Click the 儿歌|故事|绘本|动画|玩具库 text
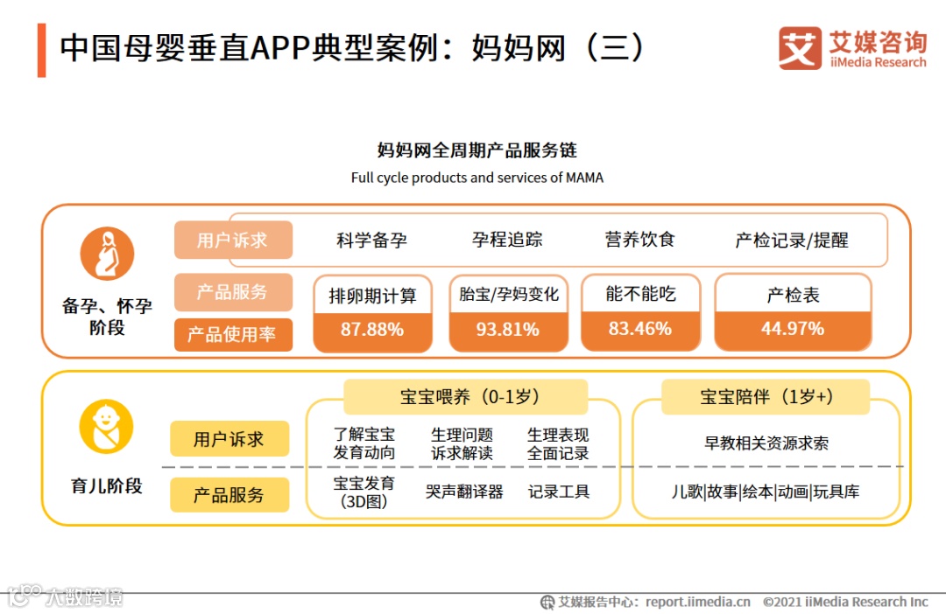946x614 pixels. (766, 492)
